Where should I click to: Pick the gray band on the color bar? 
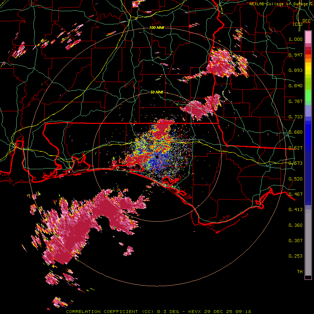(308, 242)
